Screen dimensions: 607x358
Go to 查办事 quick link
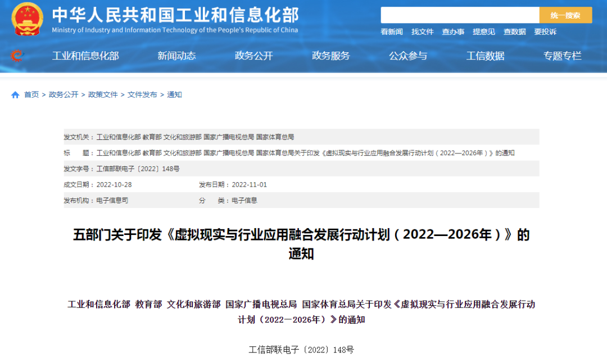(453, 32)
